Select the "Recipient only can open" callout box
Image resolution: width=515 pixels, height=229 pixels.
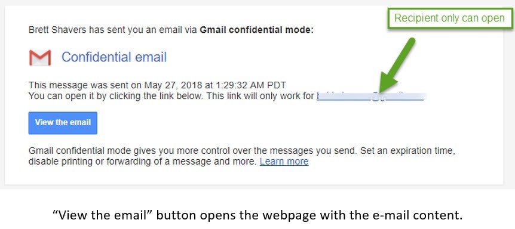(449, 18)
